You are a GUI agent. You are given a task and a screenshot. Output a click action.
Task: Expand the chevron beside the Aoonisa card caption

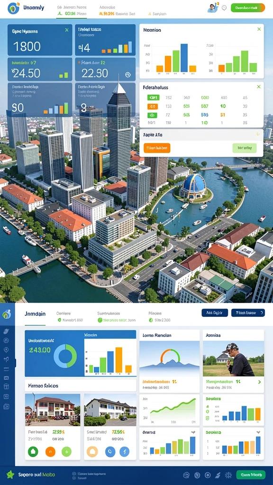(x=259, y=382)
